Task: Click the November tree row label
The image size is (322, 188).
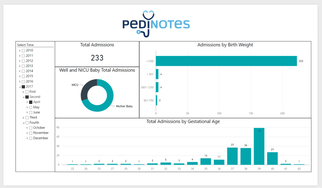Action: 41,133
